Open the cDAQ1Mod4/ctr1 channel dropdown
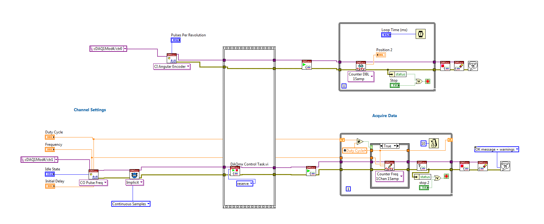The width and height of the screenshot is (544, 224). click(56, 160)
